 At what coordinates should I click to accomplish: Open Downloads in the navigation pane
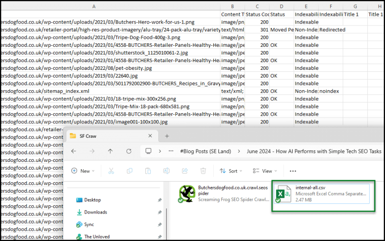[x=95, y=212]
